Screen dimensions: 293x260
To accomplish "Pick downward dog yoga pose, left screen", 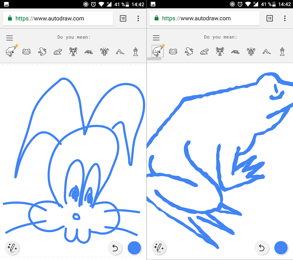I will coord(120,52).
